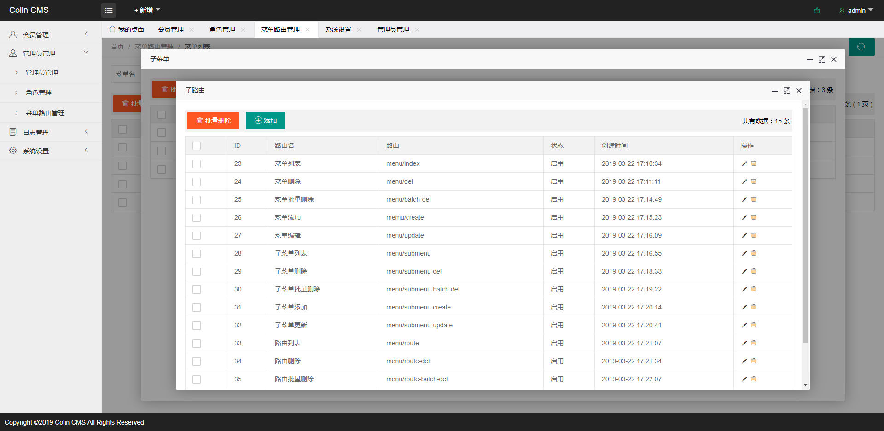Check the select-all checkbox in route table header

[197, 146]
